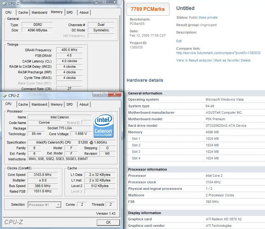Click the Technology 65 nm field
The height and width of the screenshot is (229, 265).
pos(36,134)
